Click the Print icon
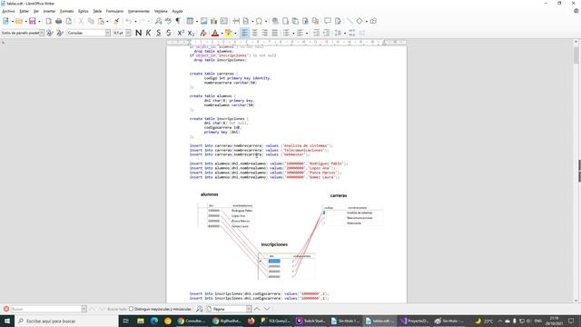 tap(58, 21)
